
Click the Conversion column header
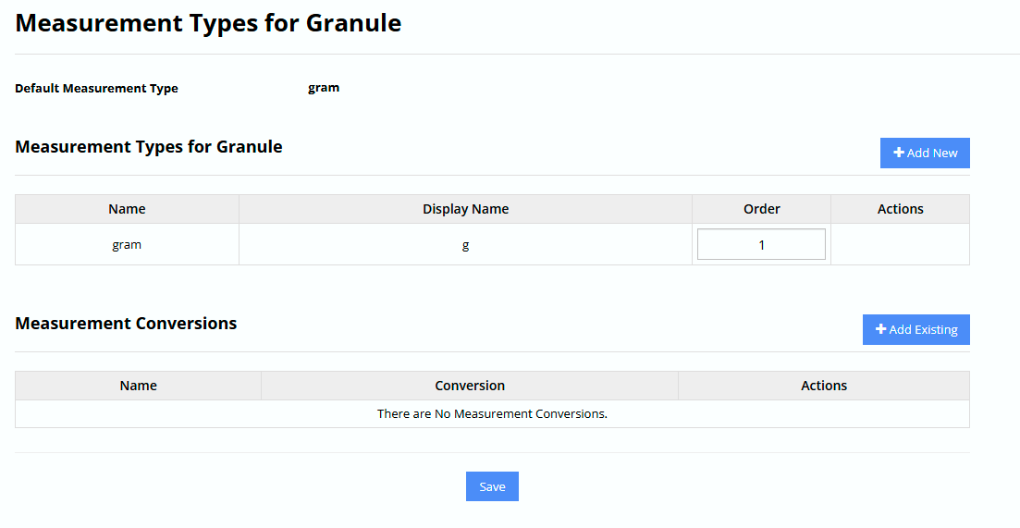coord(470,386)
